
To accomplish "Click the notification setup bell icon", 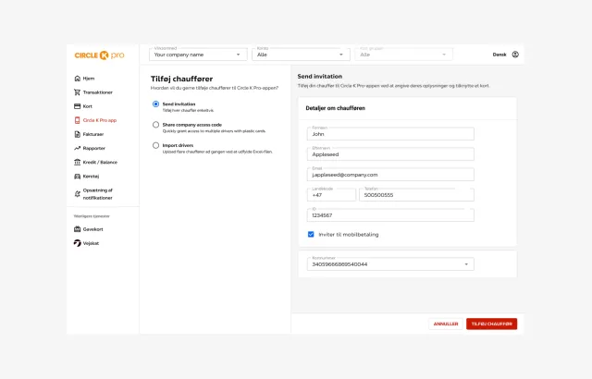I will coord(78,194).
